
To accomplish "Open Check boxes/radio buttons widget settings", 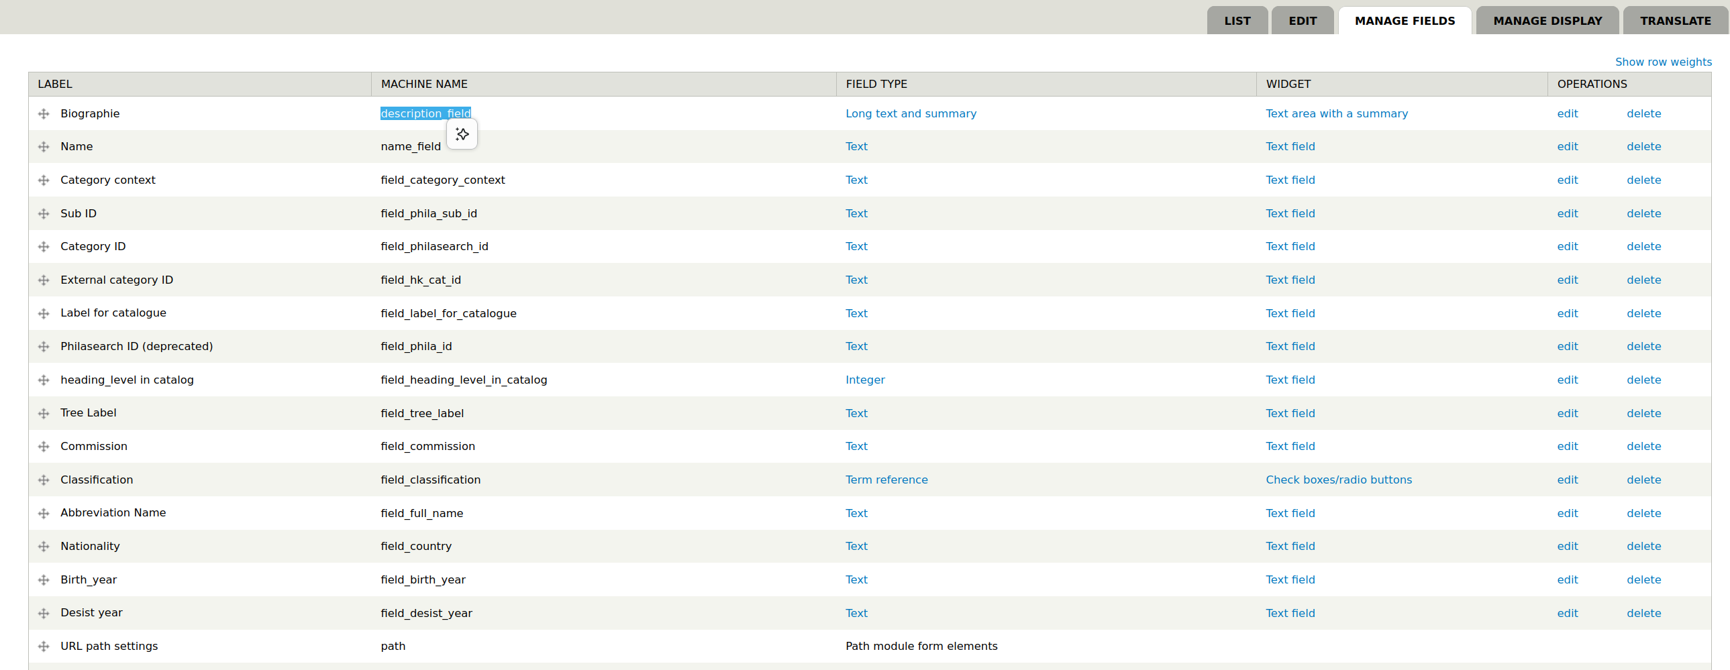I will [x=1339, y=480].
